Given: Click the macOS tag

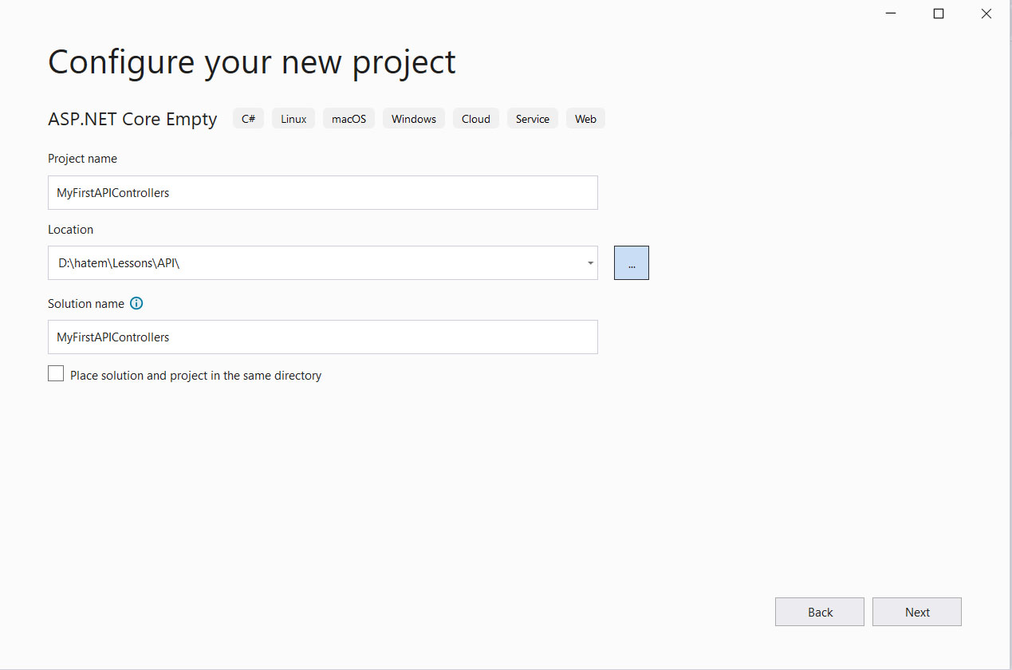Looking at the screenshot, I should click(x=348, y=119).
